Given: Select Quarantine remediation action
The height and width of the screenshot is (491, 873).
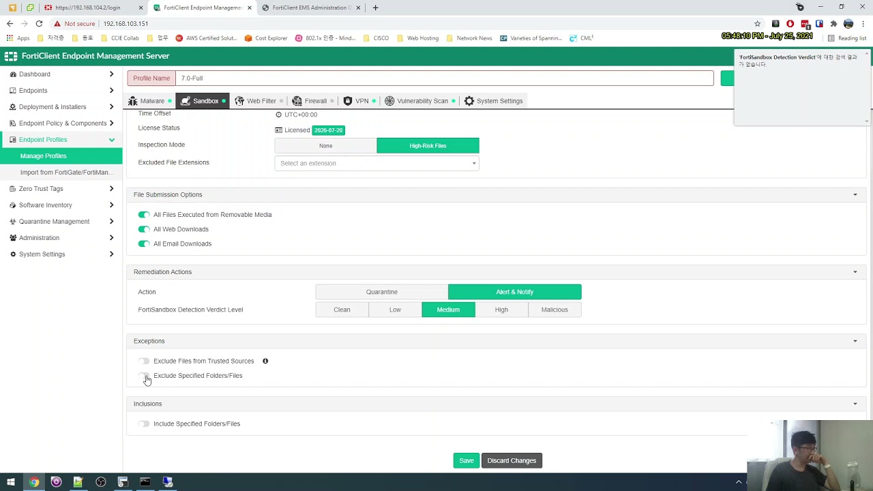Looking at the screenshot, I should click(x=381, y=292).
